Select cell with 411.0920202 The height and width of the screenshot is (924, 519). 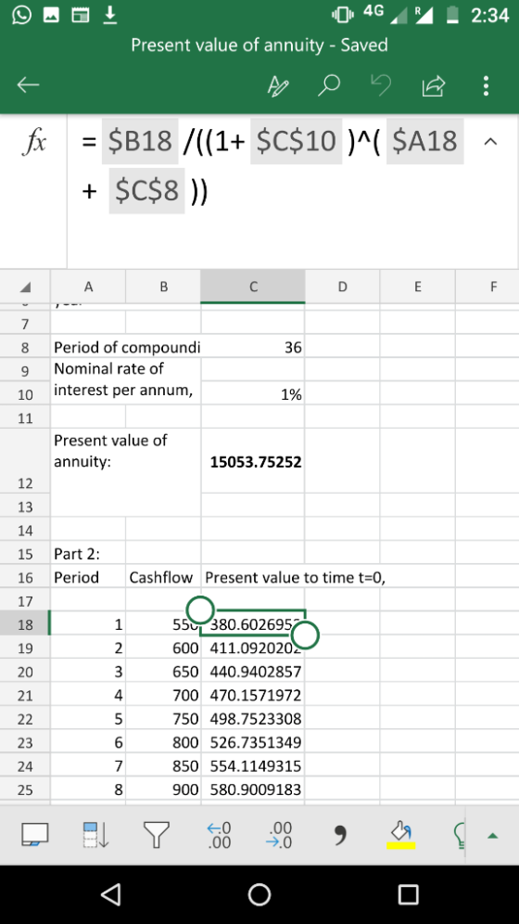coord(253,648)
